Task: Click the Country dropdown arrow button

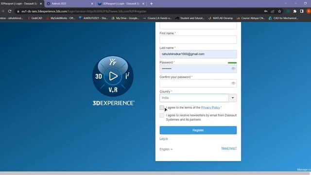Action: pos(233,98)
